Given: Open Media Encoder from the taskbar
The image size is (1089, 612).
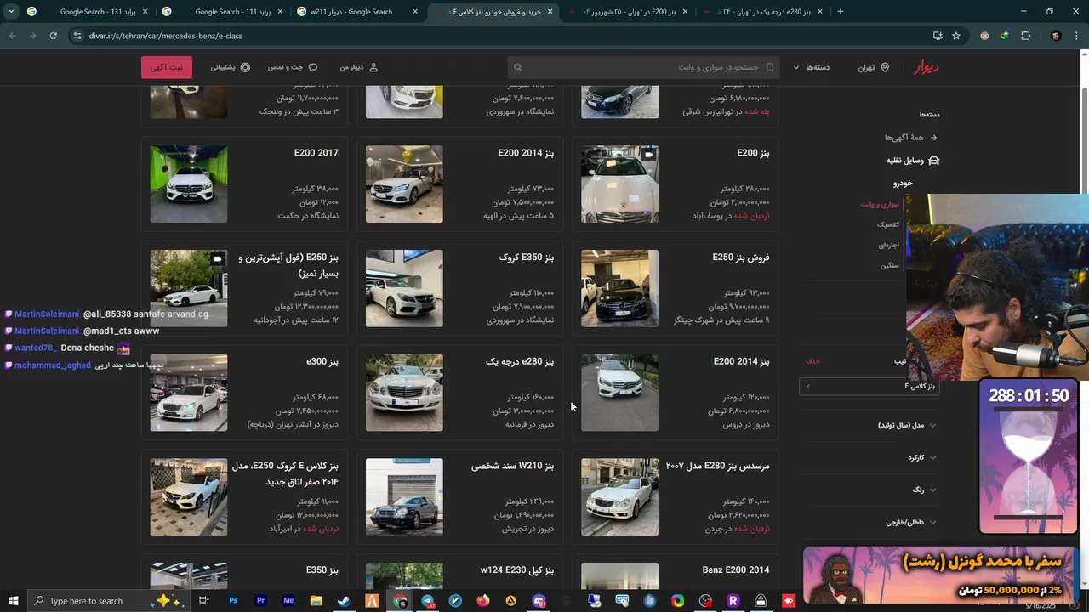Looking at the screenshot, I should 288,601.
